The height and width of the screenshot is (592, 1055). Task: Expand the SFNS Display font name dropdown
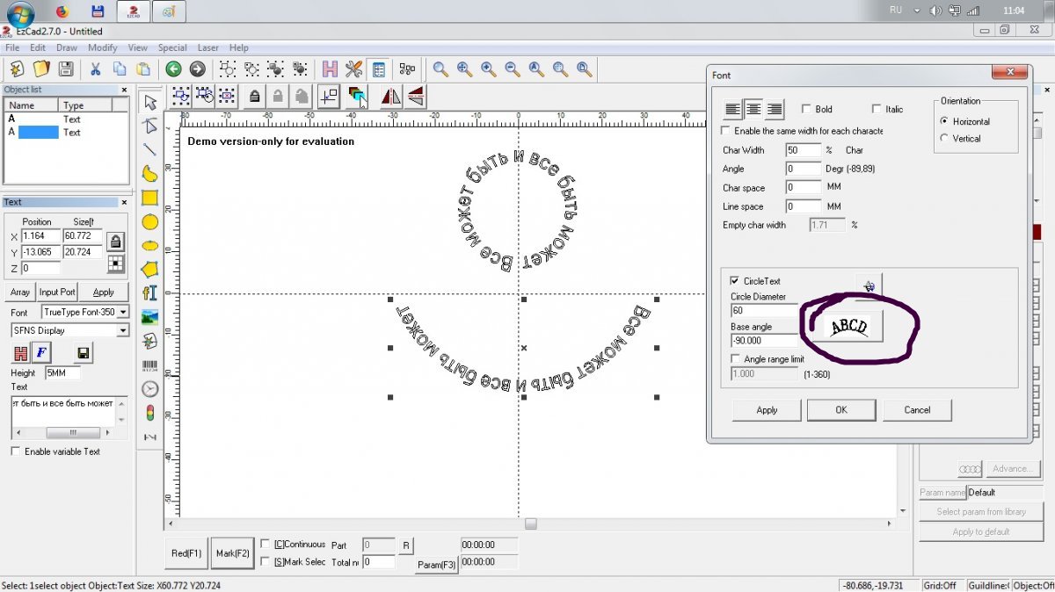[x=122, y=330]
